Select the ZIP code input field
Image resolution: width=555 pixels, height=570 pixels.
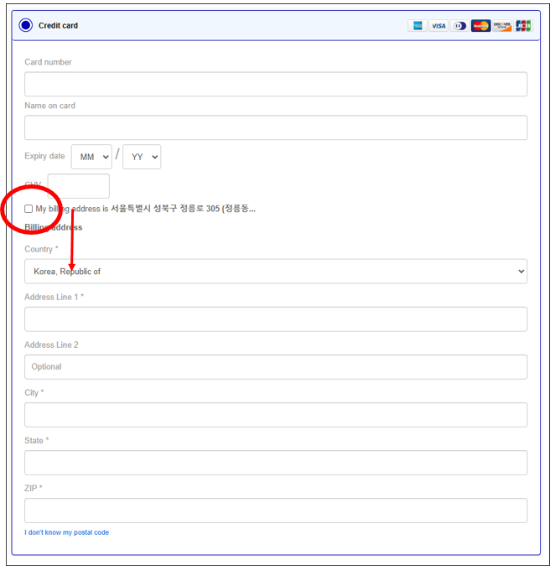pos(276,510)
